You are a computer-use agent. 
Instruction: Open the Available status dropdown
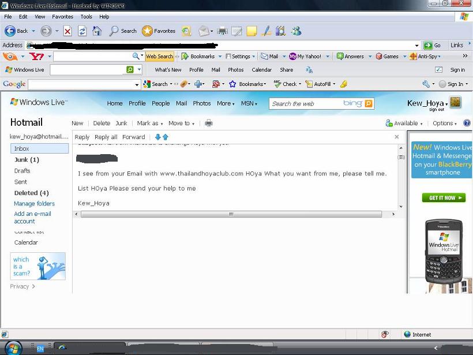[404, 123]
